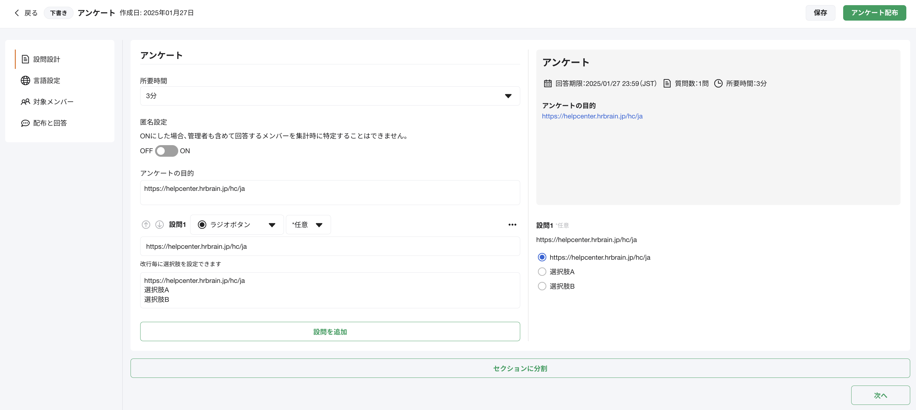Go to 言語設定 in the sidebar
Image resolution: width=916 pixels, height=410 pixels.
click(47, 80)
